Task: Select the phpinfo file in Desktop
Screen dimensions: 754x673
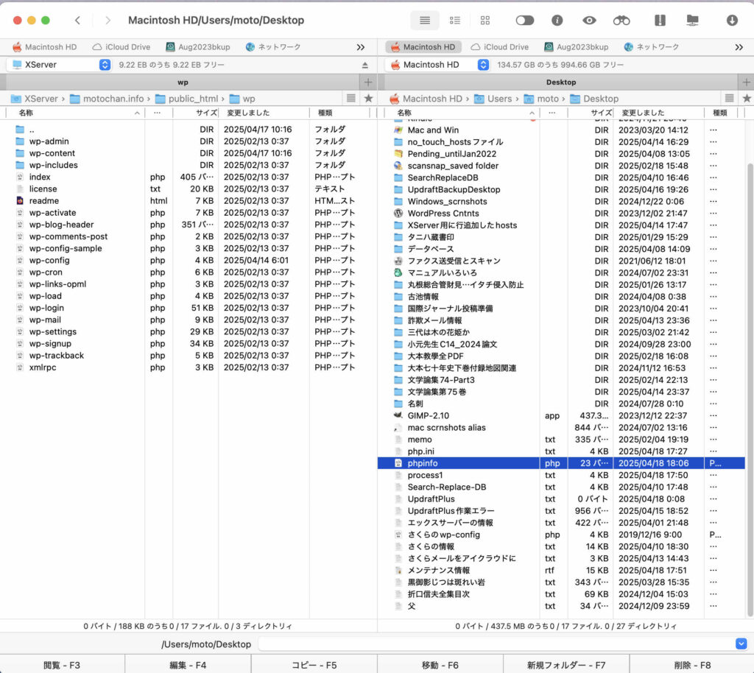Action: (561, 463)
